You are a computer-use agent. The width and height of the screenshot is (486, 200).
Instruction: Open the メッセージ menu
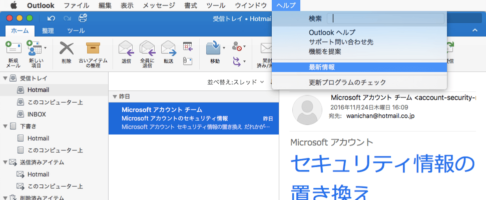pos(158,5)
